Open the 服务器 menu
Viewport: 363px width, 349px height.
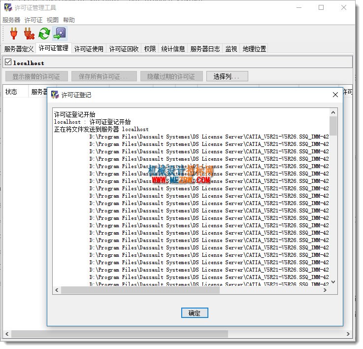pyautogui.click(x=11, y=20)
